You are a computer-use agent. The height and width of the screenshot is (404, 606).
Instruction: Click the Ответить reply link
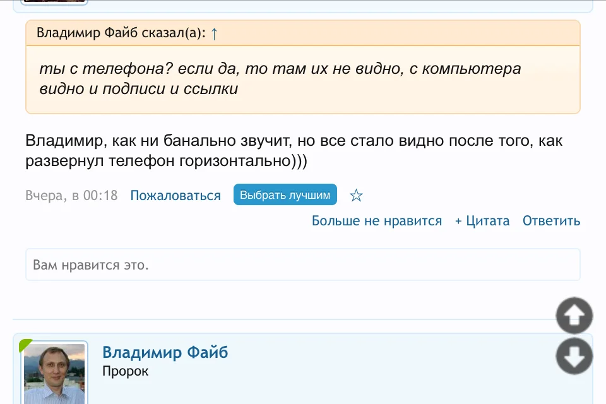[x=552, y=221]
